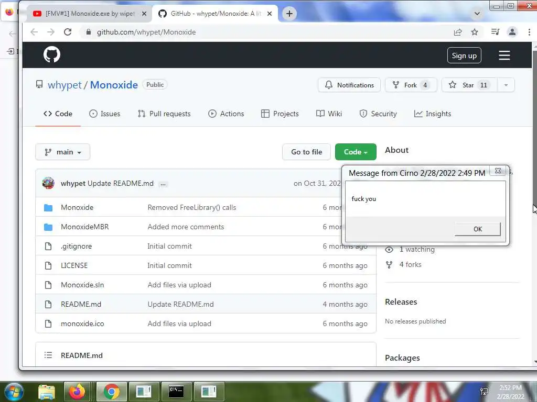
Task: Open the tab search dropdown arrow
Action: tap(477, 14)
